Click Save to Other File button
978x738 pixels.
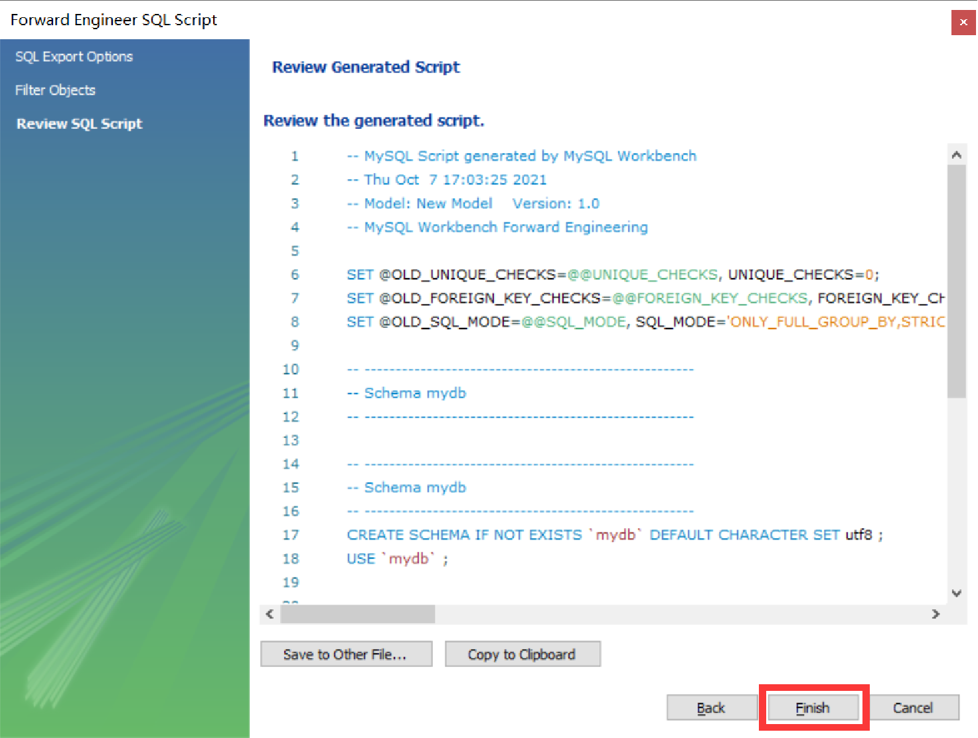346,654
